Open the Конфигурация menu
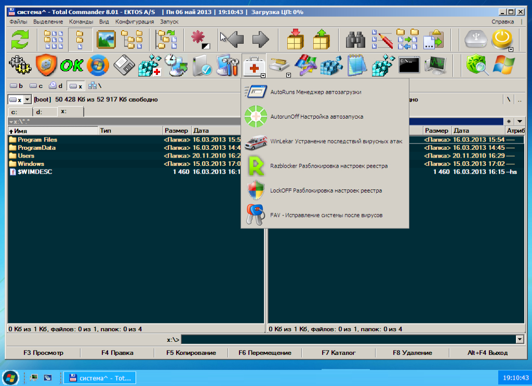532x386 pixels. pyautogui.click(x=135, y=22)
